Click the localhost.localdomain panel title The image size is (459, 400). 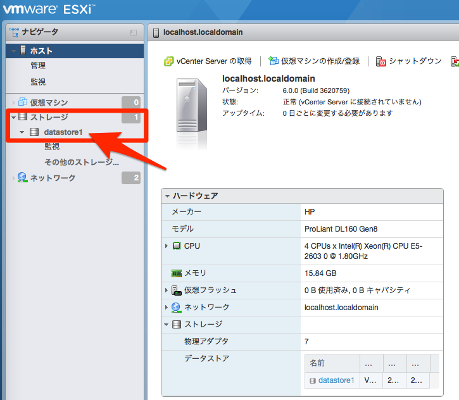click(x=203, y=32)
